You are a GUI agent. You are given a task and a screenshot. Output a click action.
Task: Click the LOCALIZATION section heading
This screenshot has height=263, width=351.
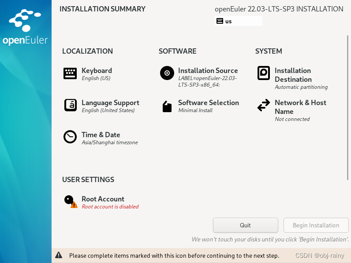point(87,51)
